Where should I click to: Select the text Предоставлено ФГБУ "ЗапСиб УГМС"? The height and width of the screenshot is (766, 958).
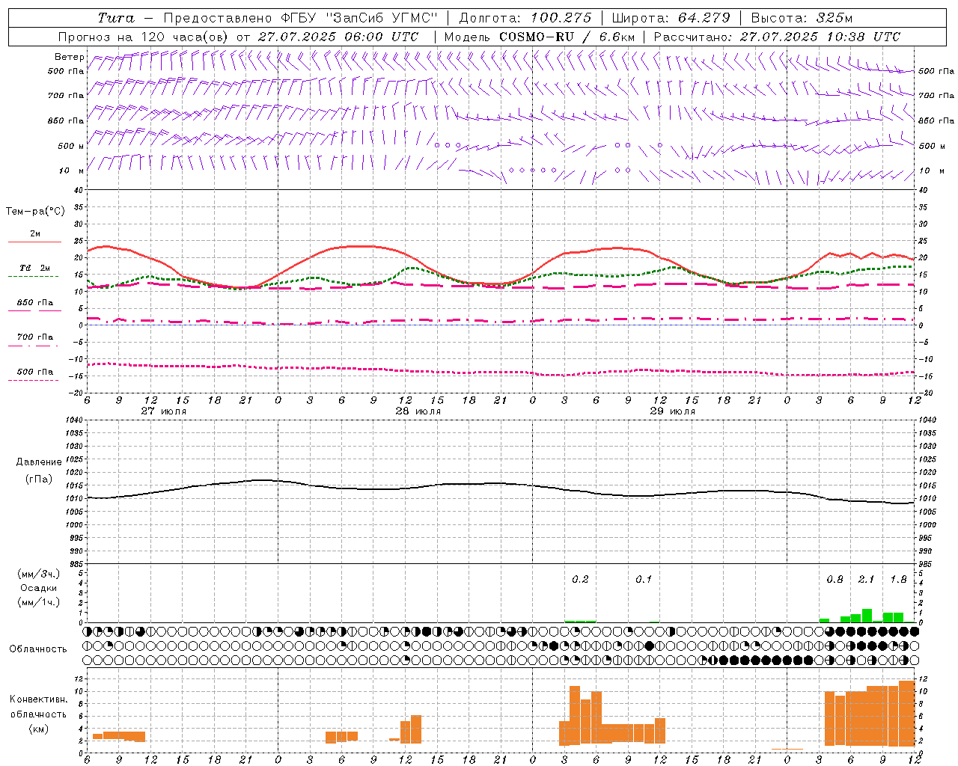[300, 18]
